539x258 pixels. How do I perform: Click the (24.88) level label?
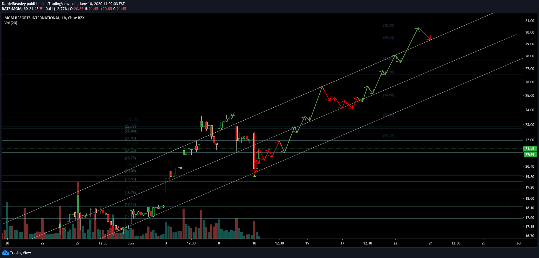[389, 95]
